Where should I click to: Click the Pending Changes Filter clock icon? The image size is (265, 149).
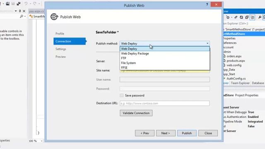point(228,17)
